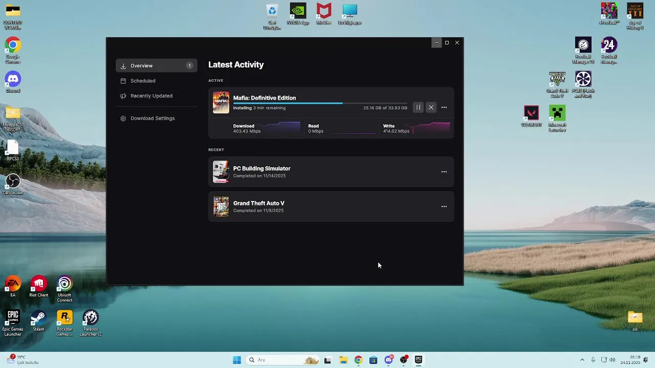Click the taskbar search box
This screenshot has height=368, width=655.
[283, 360]
